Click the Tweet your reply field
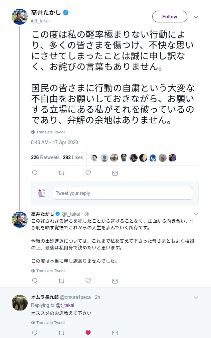 [123, 193]
